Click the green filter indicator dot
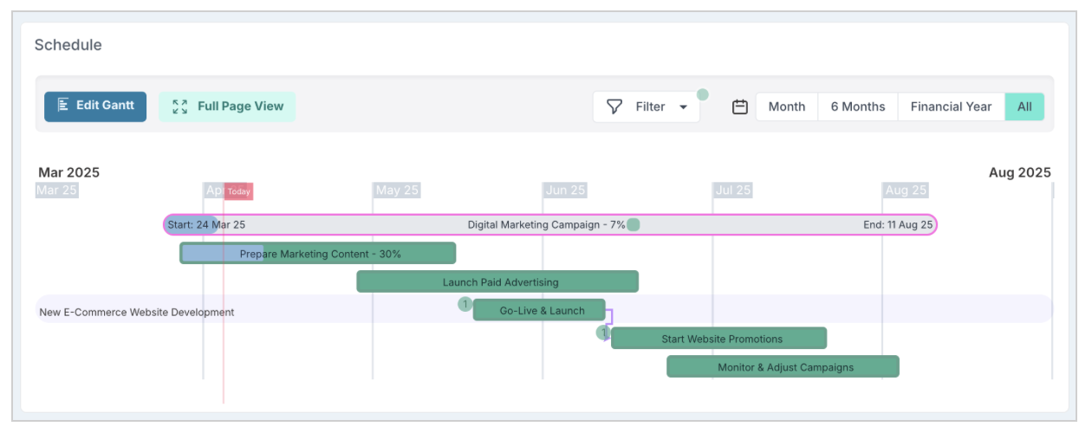Viewport: 1092px width, 433px height. (x=703, y=94)
